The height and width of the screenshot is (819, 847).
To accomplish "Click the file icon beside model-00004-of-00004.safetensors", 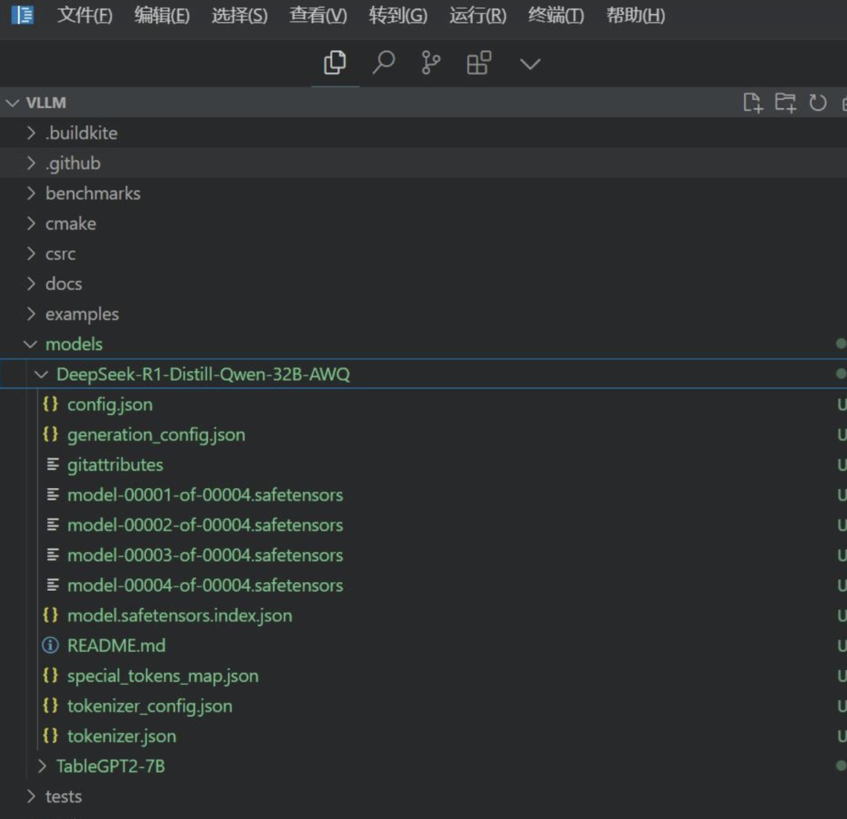I will [53, 585].
